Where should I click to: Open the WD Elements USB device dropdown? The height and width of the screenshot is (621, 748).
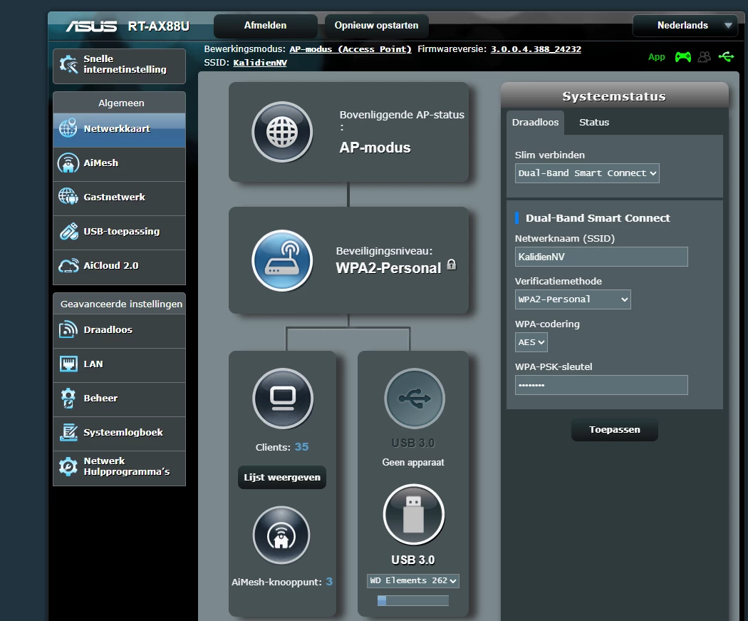pos(413,580)
